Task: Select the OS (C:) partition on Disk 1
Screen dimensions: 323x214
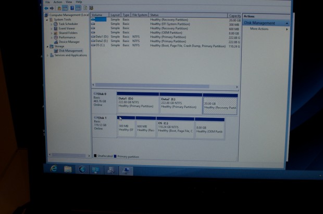Action: 175,128
